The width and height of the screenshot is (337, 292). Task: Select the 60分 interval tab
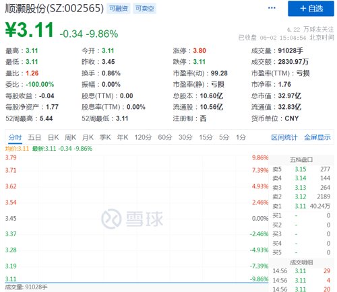click(x=165, y=137)
